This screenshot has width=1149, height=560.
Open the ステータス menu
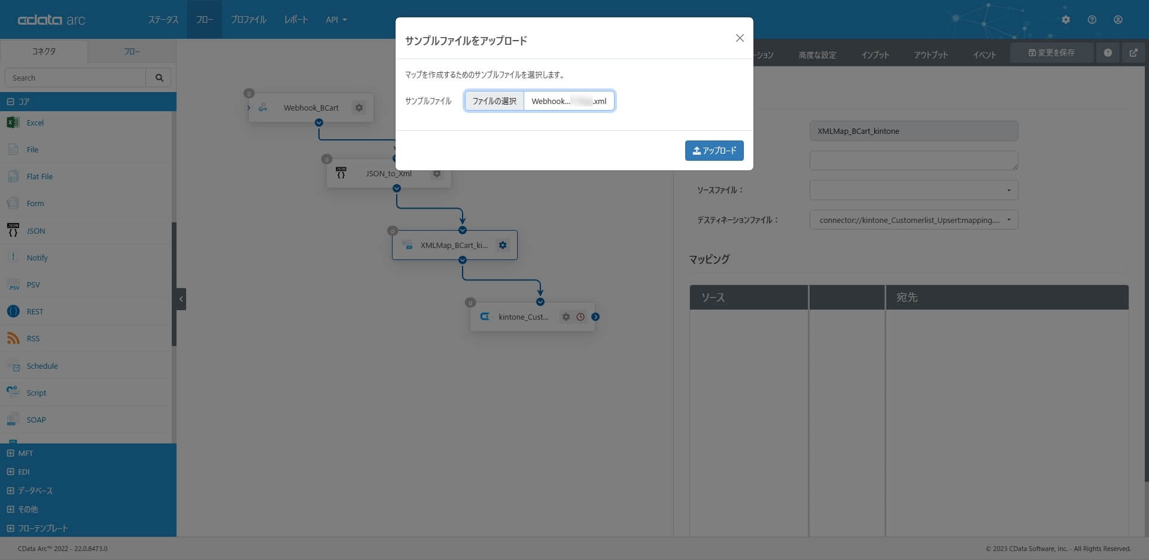tap(163, 20)
